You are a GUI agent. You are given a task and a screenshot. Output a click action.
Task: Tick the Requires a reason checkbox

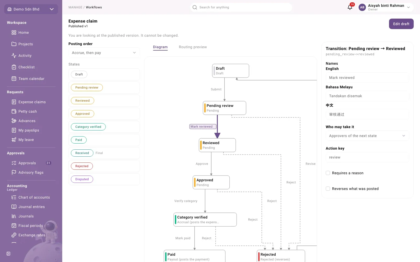[x=328, y=173]
